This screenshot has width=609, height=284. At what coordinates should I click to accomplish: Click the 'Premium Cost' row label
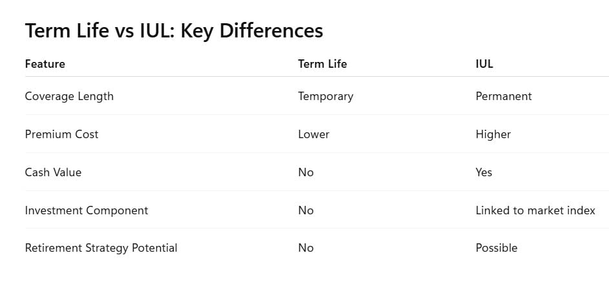(x=62, y=134)
